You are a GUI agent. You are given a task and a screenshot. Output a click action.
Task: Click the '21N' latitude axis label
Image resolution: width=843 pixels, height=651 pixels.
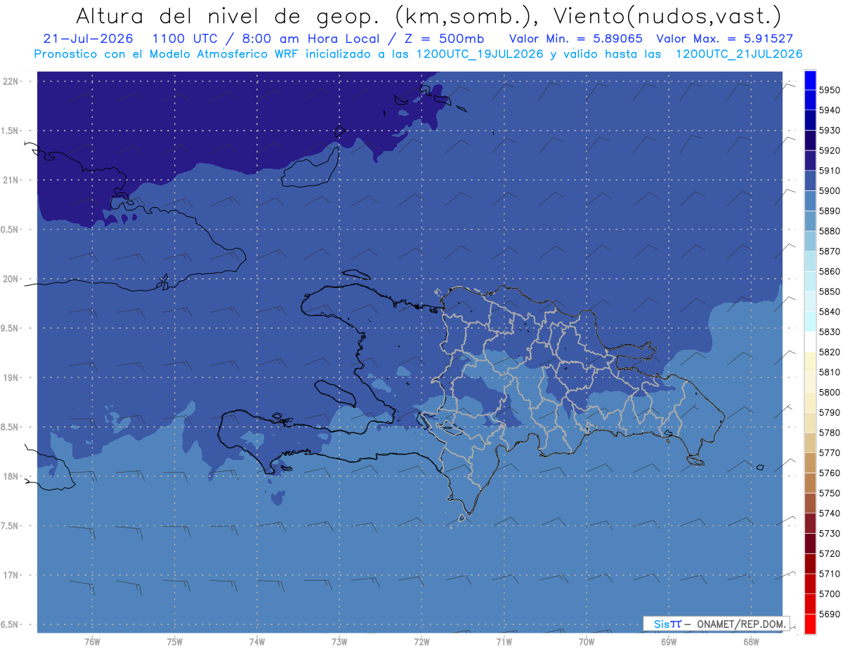12,180
